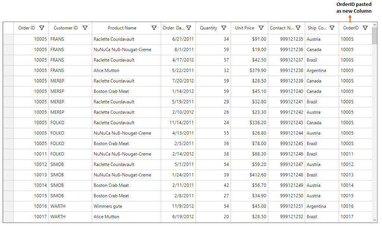
Task: Open the Unit Price column filter icon
Action: point(261,28)
